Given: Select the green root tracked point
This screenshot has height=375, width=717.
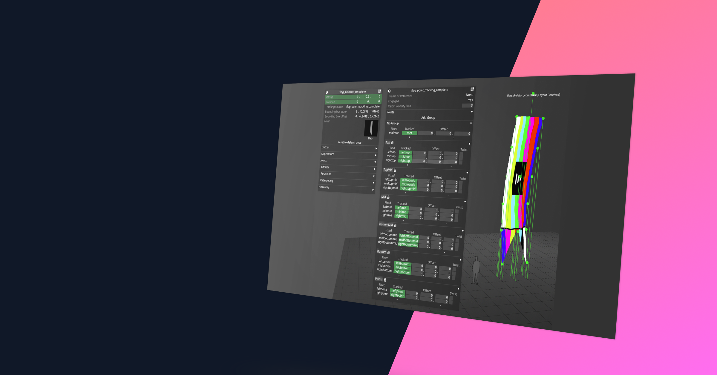Looking at the screenshot, I should pyautogui.click(x=409, y=133).
